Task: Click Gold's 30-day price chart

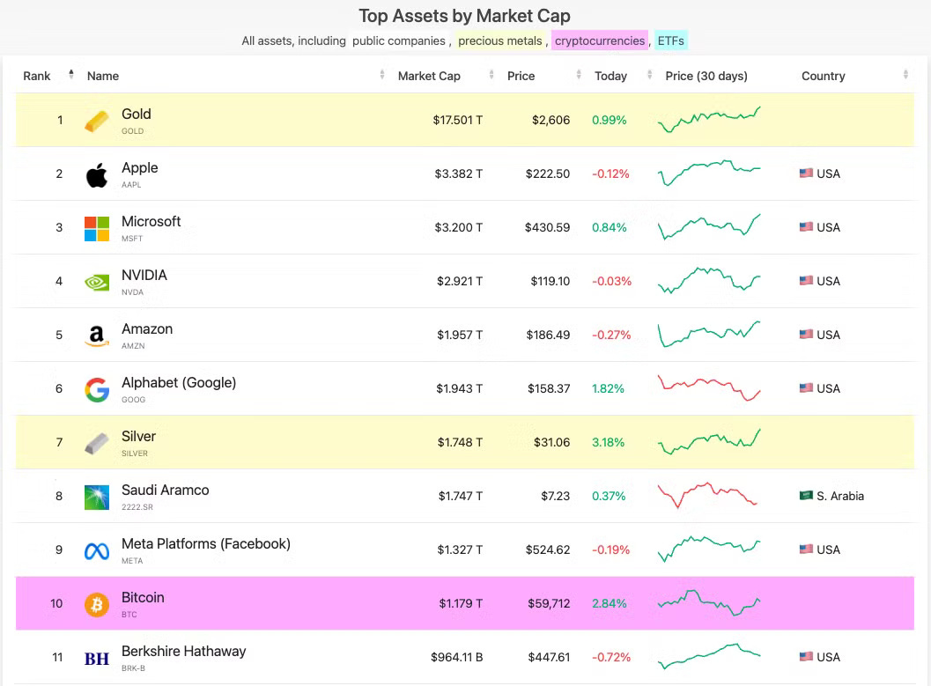Action: [709, 119]
